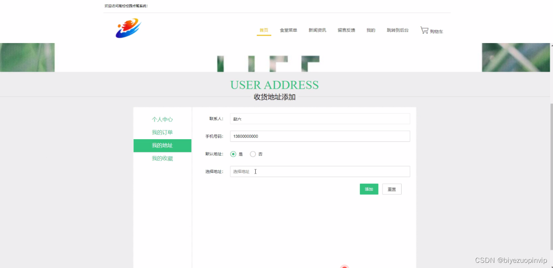Open 个人中心 in the sidebar
Image resolution: width=553 pixels, height=268 pixels.
162,119
